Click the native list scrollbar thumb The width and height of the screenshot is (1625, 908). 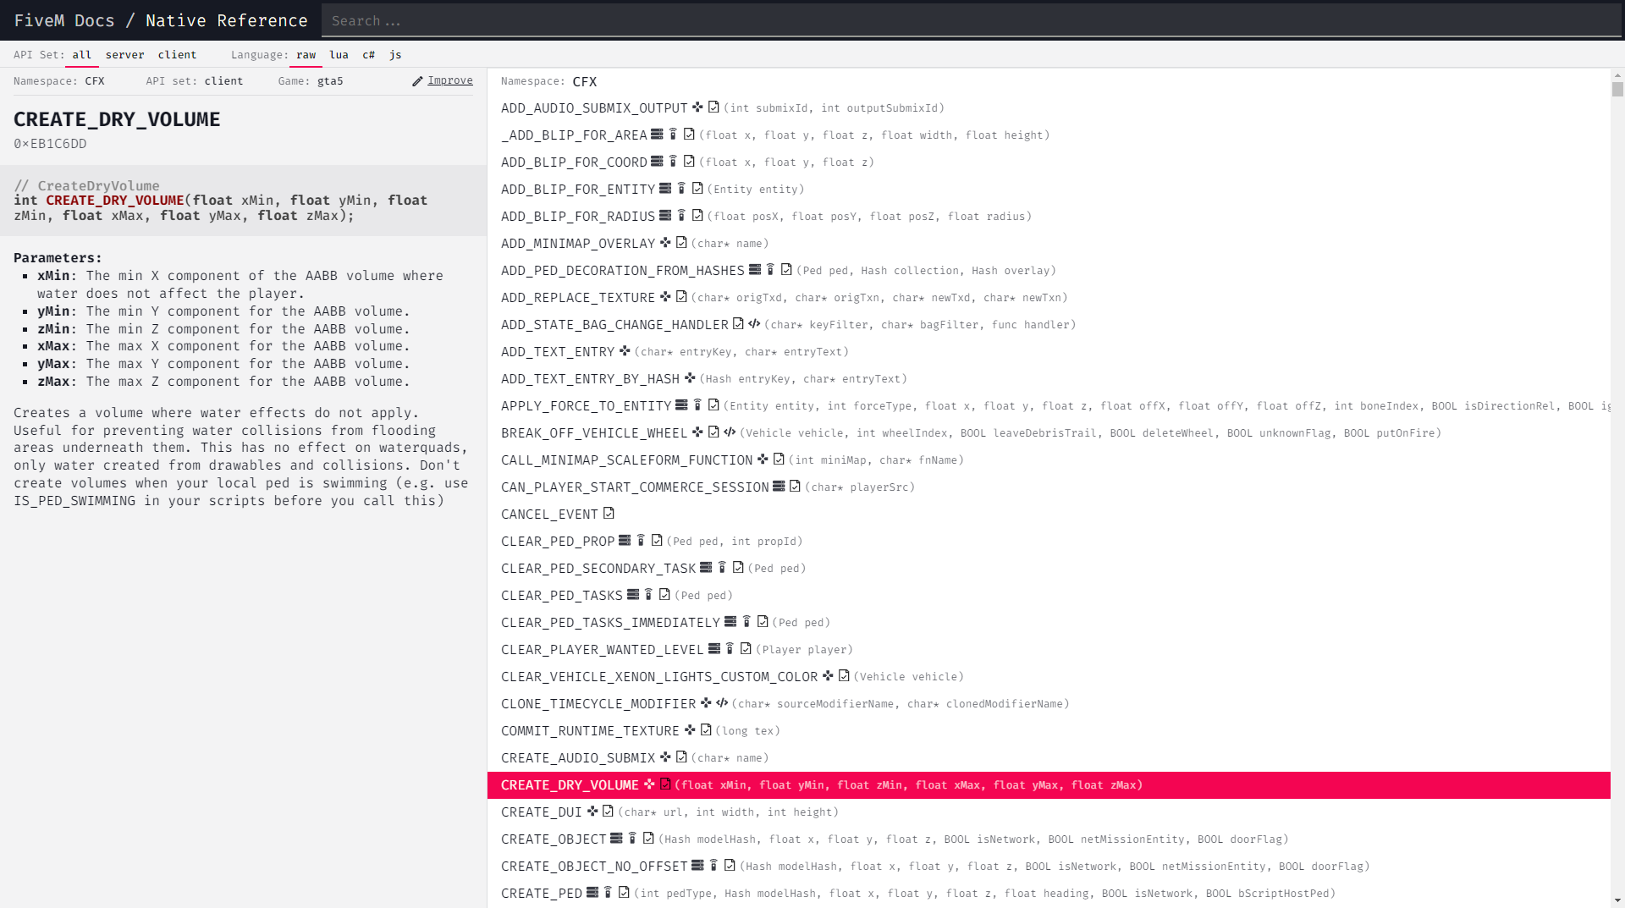(x=1617, y=89)
